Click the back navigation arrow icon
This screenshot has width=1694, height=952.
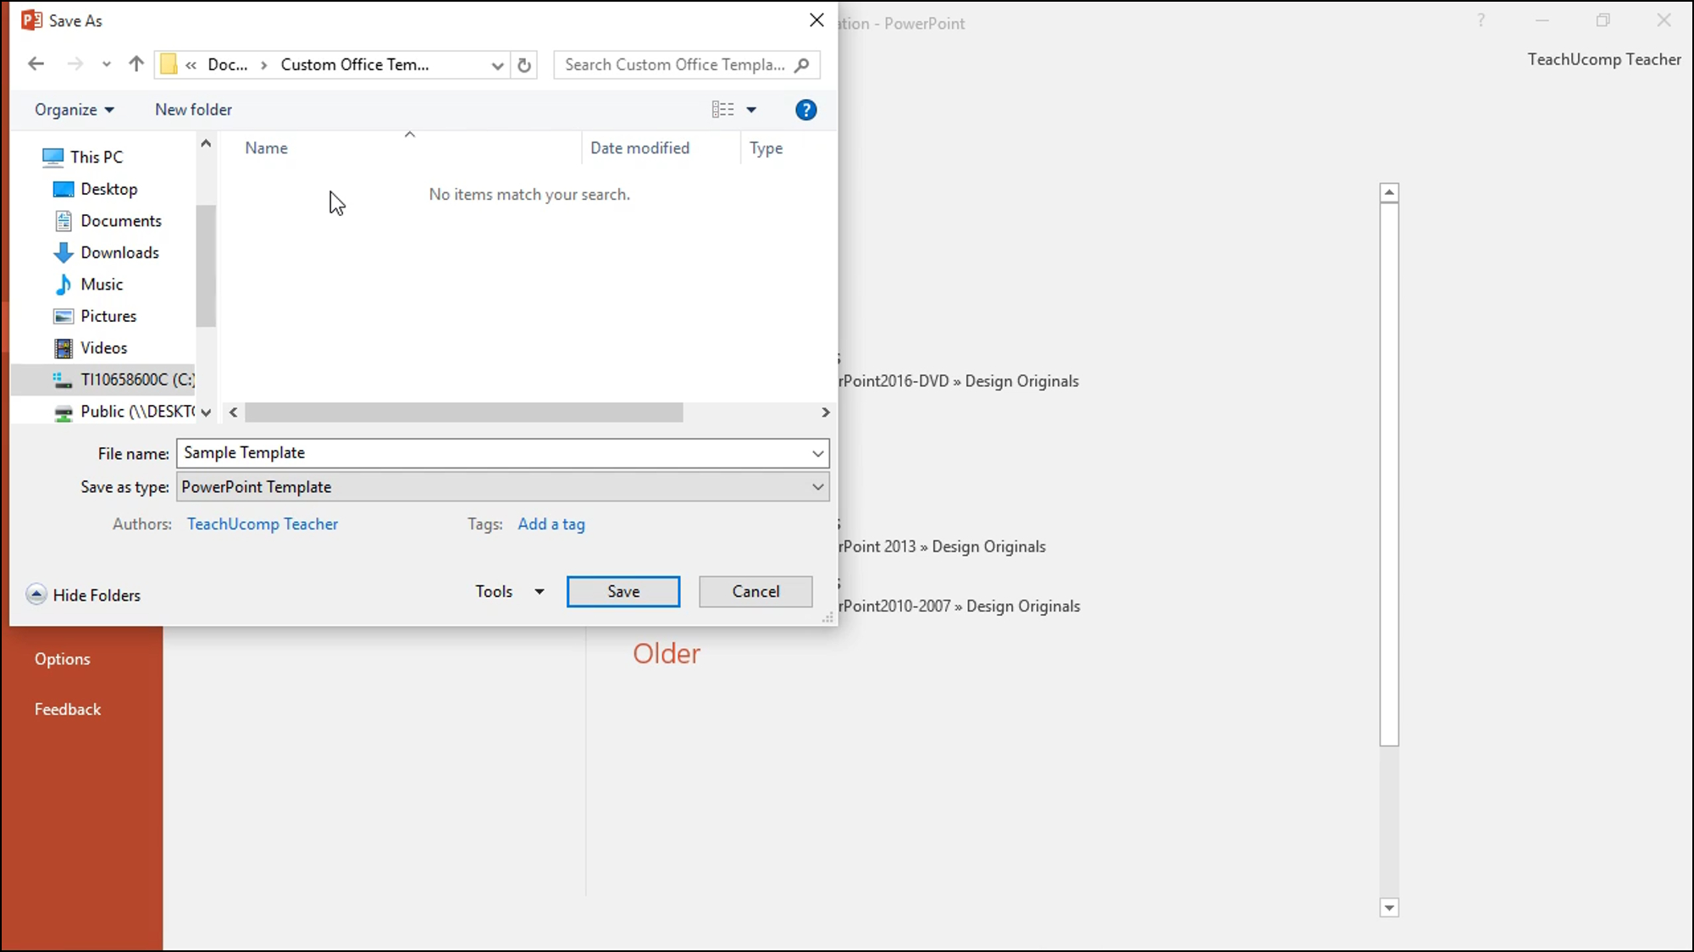point(35,64)
